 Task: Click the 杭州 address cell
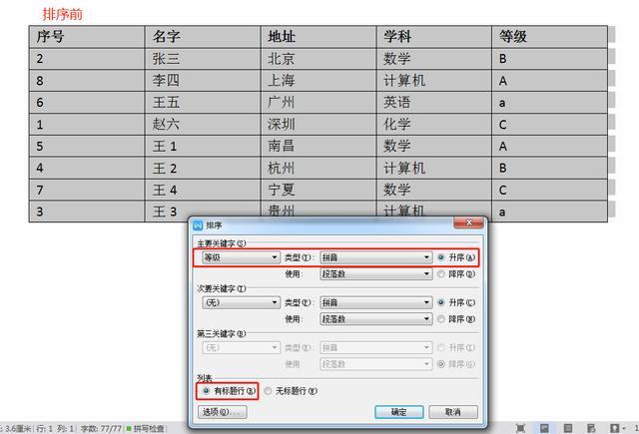[319, 168]
